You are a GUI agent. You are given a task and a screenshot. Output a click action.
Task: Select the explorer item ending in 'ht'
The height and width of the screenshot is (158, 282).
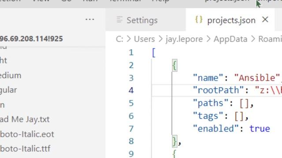click(4, 61)
